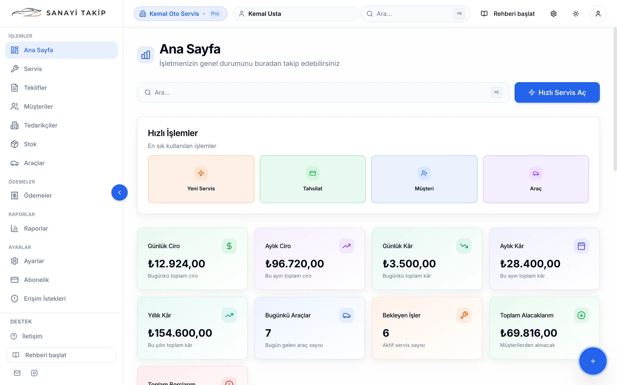Open Servis in the sidebar
This screenshot has width=617, height=385.
(61, 69)
